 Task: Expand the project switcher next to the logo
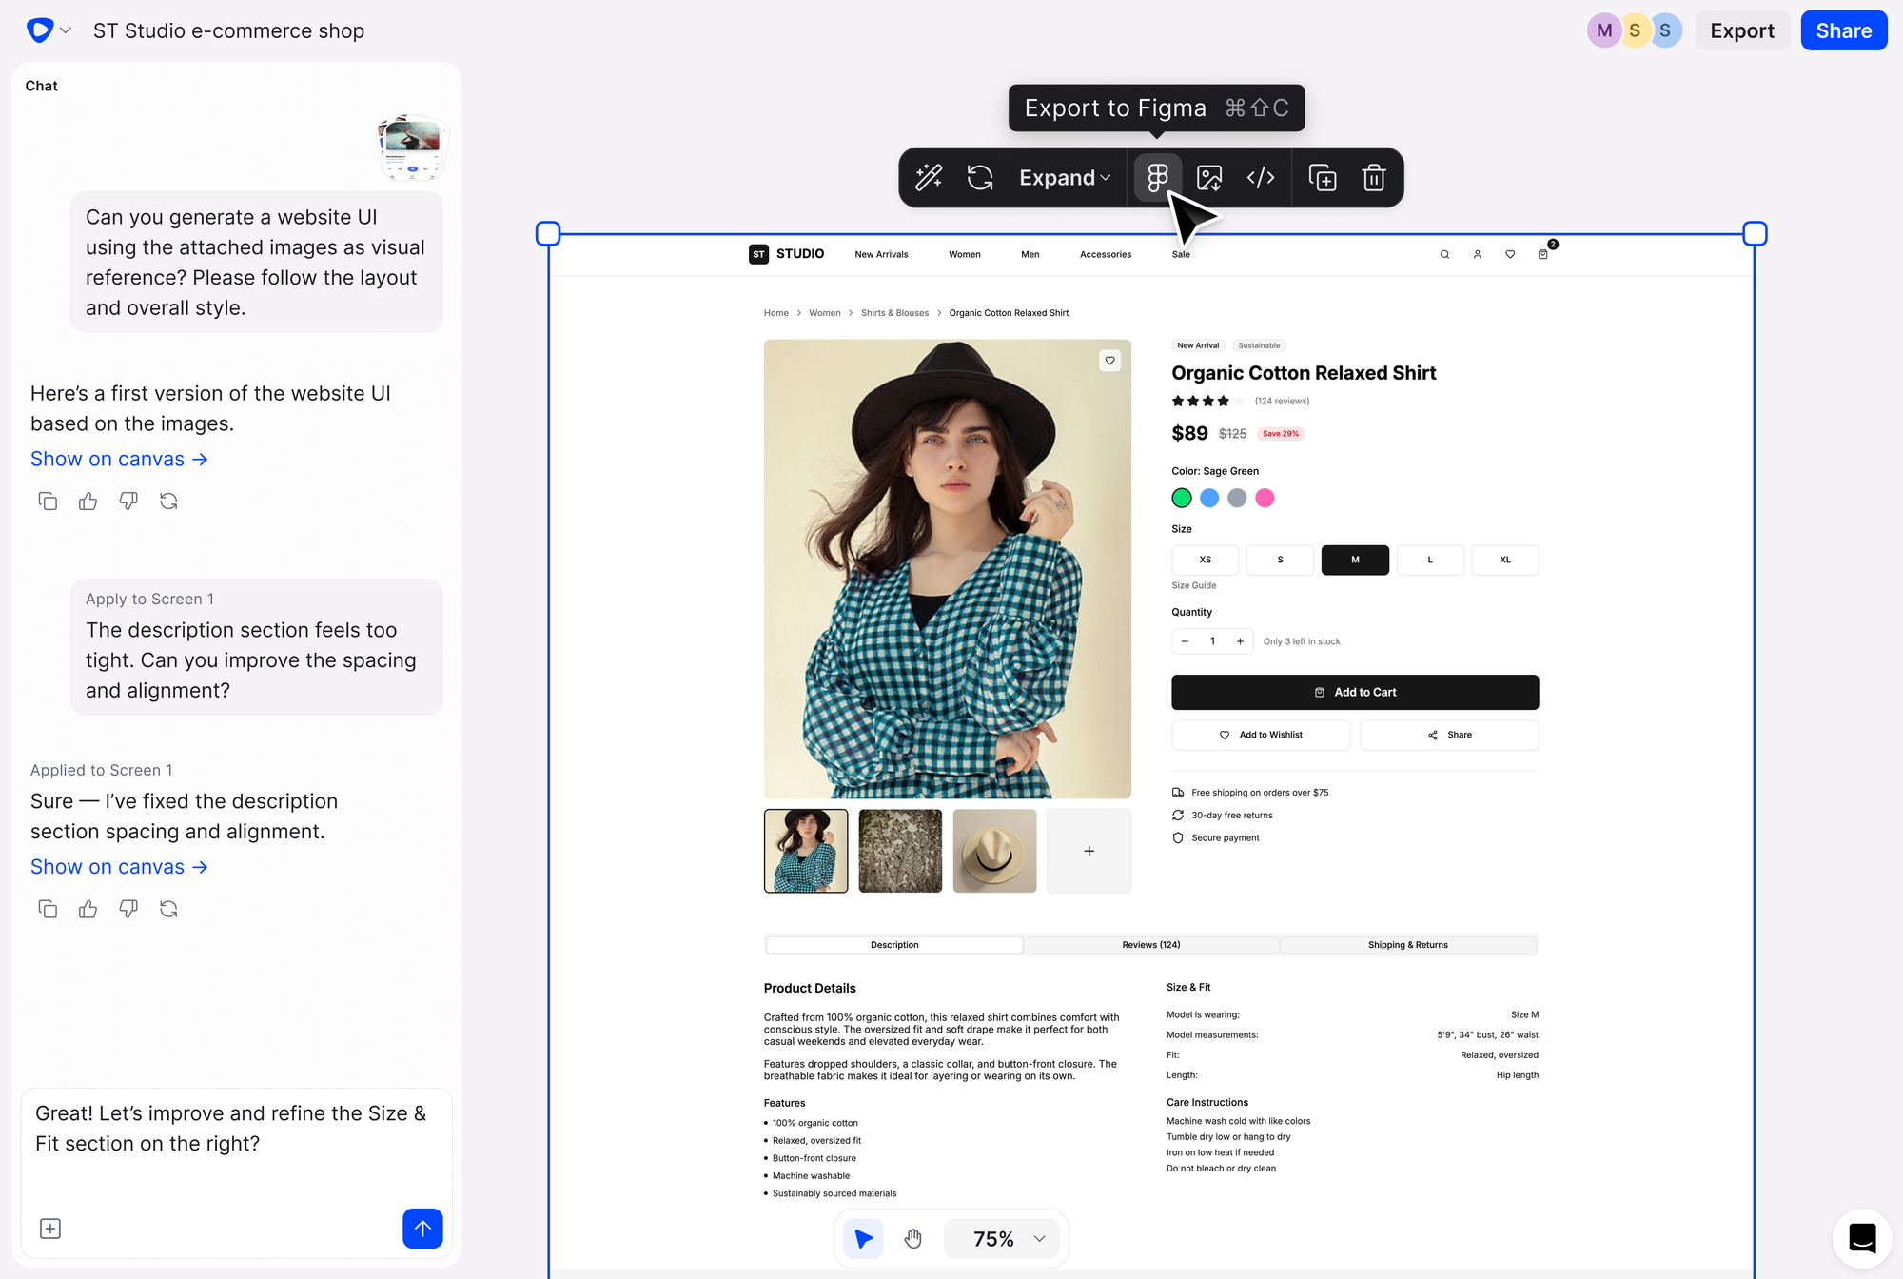tap(66, 30)
